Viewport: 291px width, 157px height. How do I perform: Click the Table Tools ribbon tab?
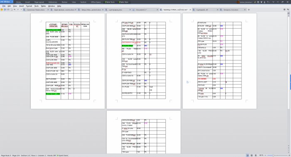pyautogui.click(x=110, y=2)
